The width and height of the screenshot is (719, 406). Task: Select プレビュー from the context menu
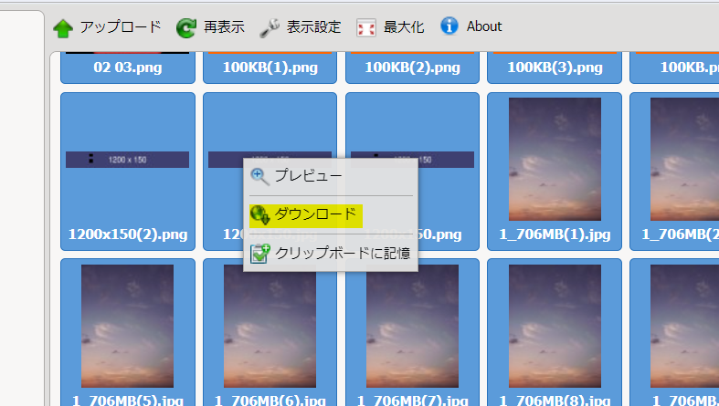pyautogui.click(x=308, y=176)
